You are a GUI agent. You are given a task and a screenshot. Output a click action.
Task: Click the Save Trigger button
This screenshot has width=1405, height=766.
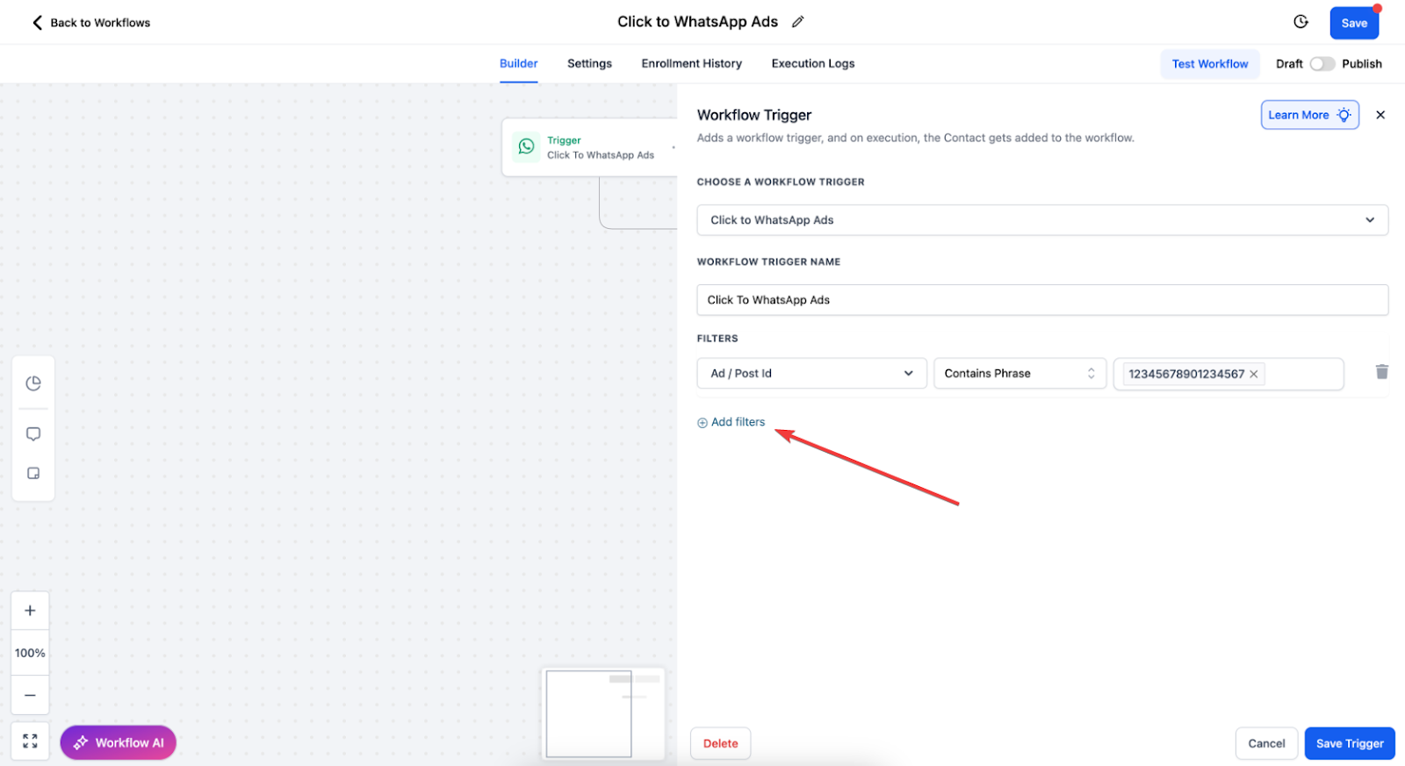click(x=1350, y=743)
